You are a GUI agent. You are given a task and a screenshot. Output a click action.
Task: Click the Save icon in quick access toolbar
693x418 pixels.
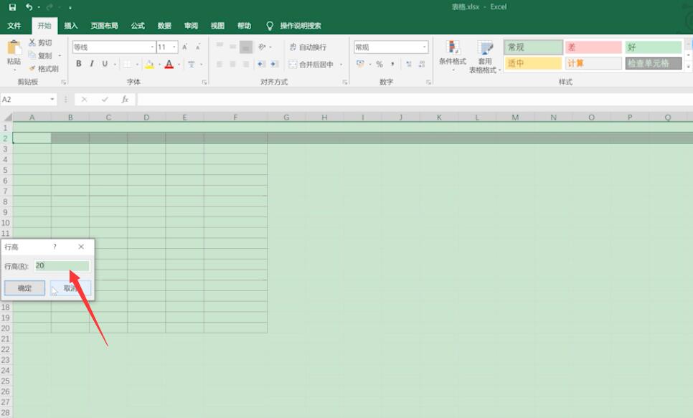[x=12, y=7]
